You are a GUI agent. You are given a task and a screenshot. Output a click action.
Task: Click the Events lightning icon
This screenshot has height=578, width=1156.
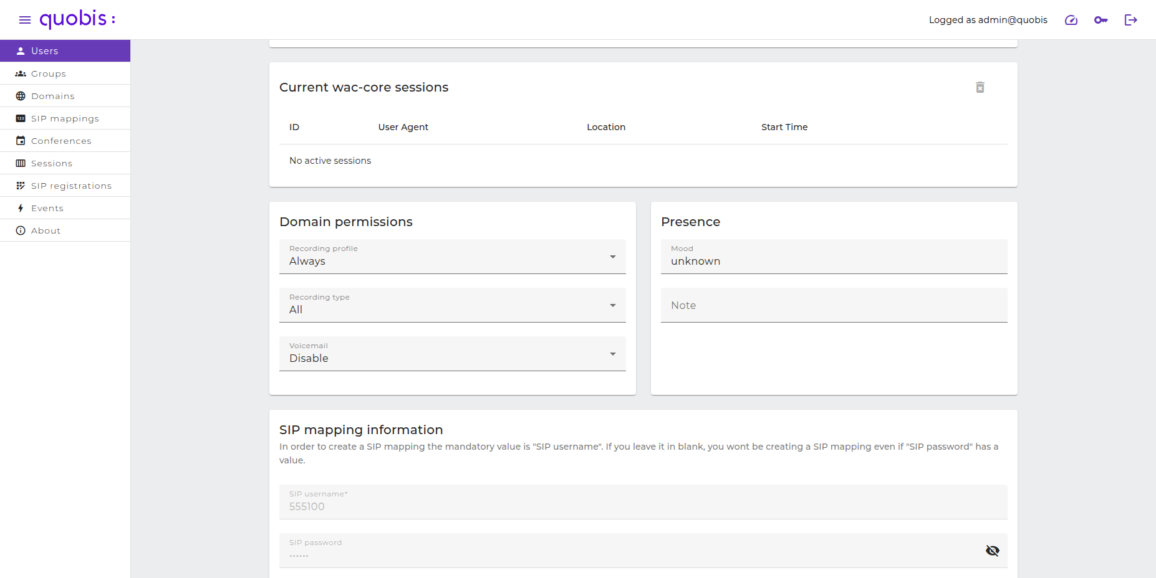tap(21, 208)
